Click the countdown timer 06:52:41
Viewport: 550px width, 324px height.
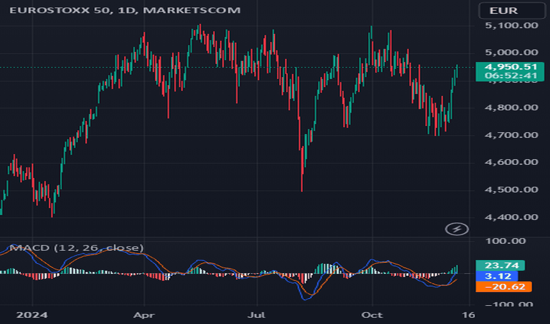[510, 75]
